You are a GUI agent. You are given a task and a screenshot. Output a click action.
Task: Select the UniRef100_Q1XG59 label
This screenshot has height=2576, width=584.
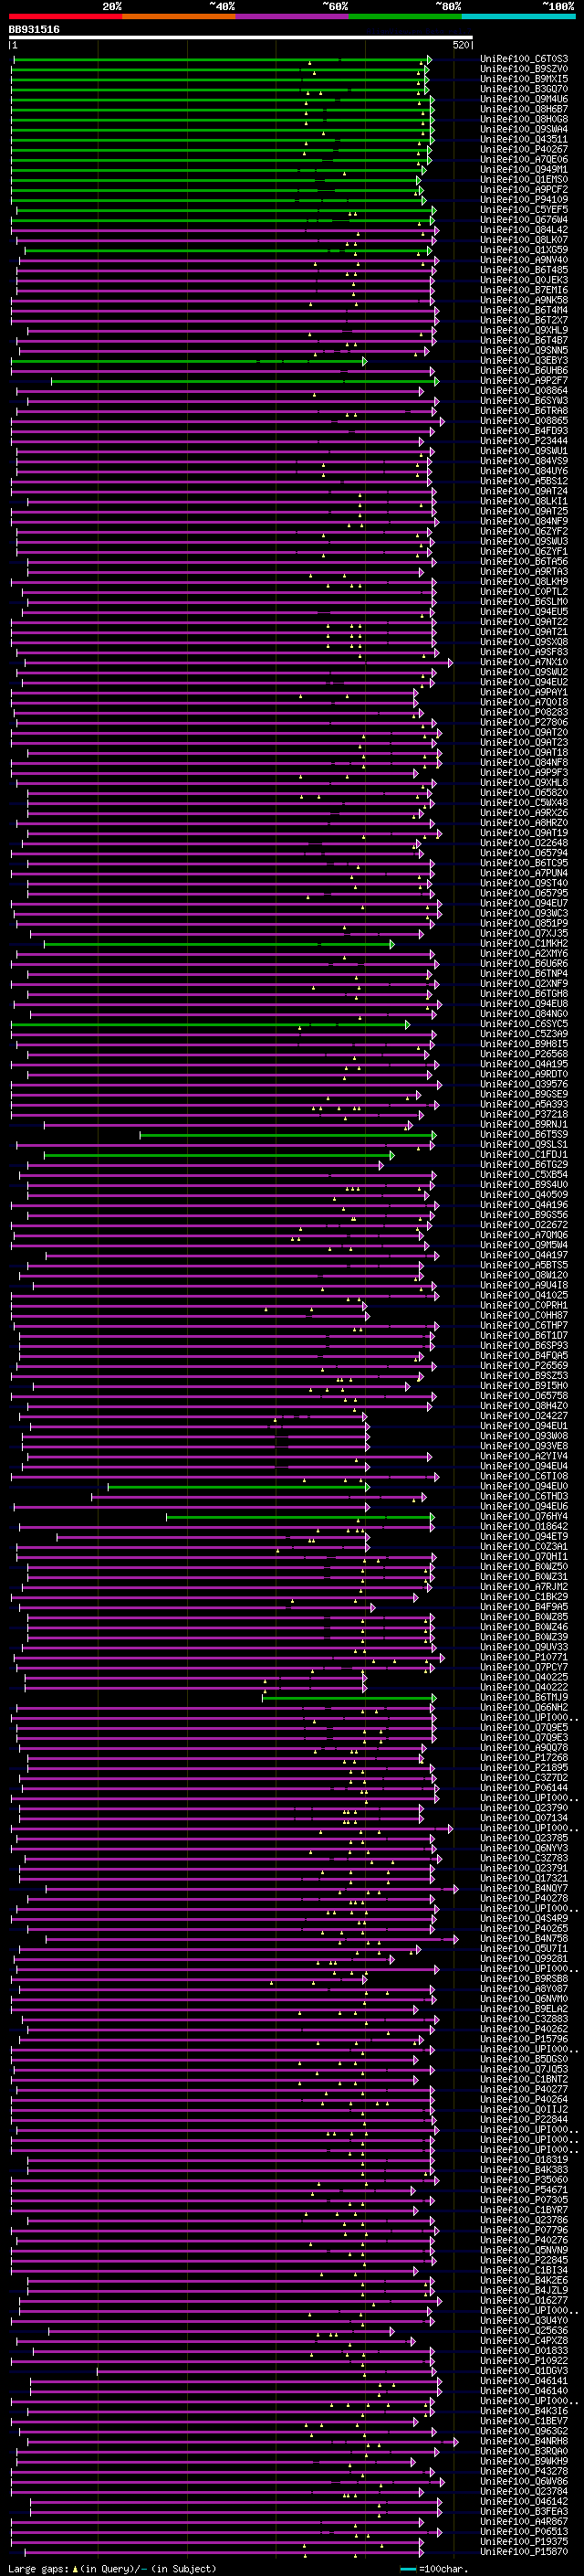524,250
